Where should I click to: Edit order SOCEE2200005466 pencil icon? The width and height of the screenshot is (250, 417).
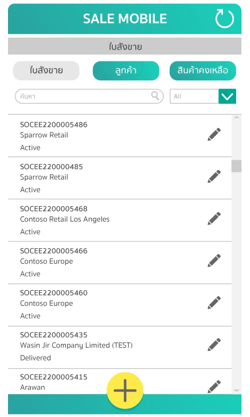[x=214, y=260]
